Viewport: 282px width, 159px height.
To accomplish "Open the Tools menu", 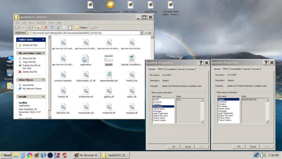I will pyautogui.click(x=51, y=23).
